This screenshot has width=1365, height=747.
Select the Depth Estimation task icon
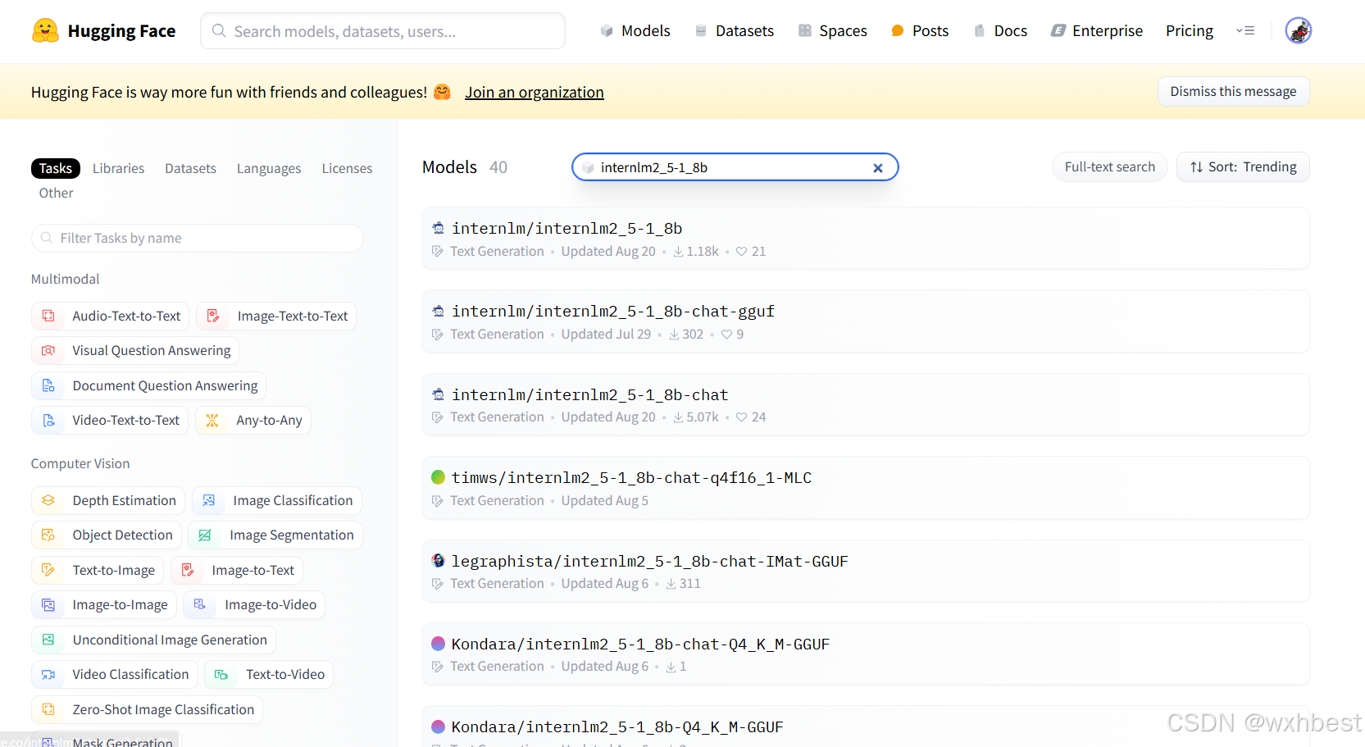(48, 500)
